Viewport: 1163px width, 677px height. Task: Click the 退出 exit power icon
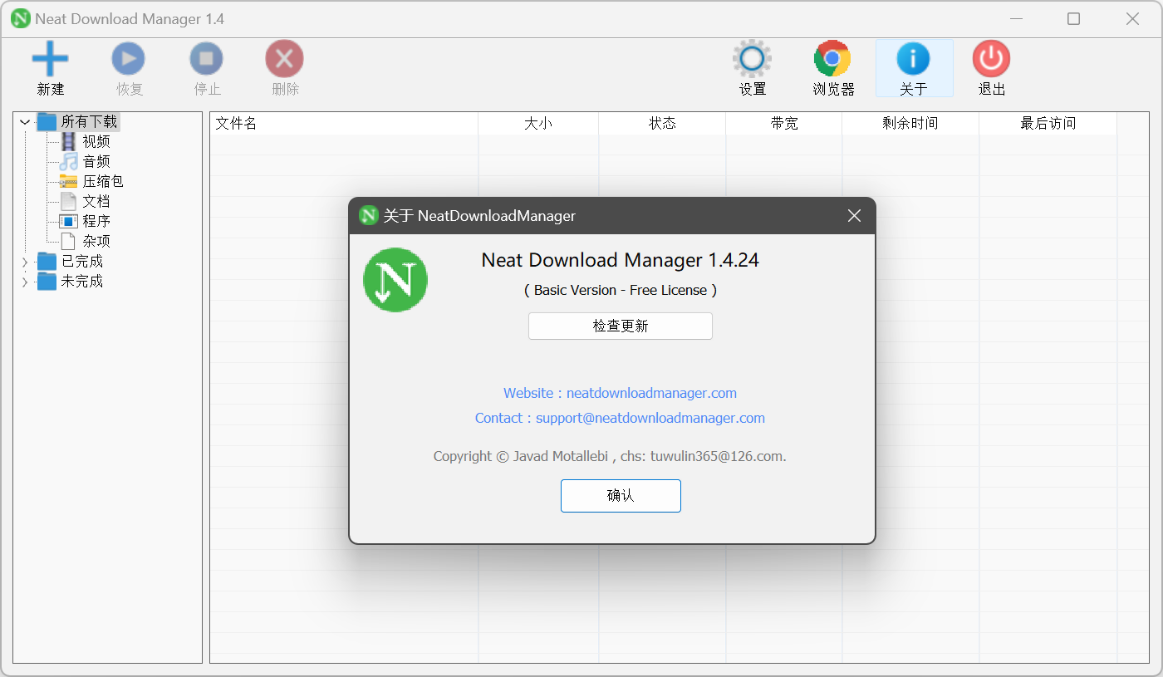(x=990, y=58)
